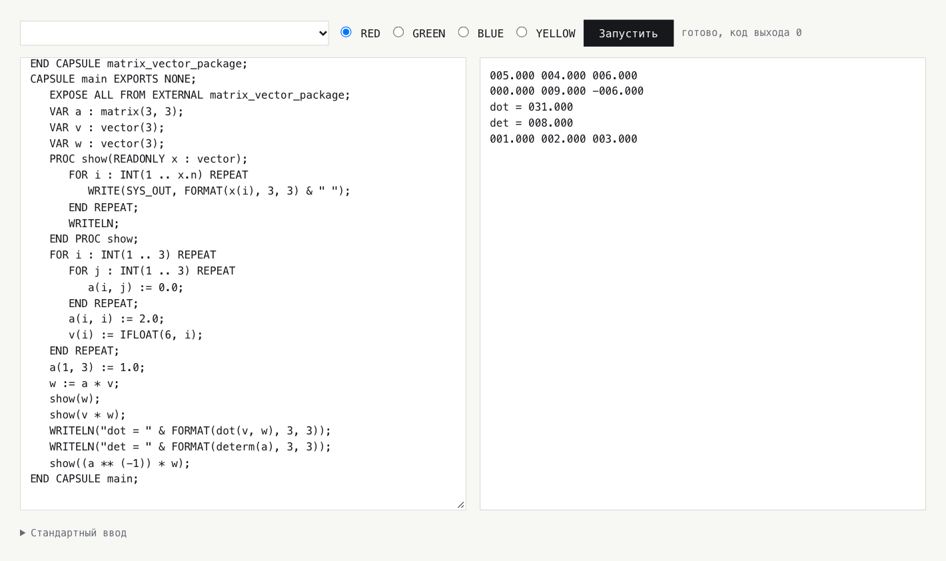Screen dimensions: 946x561
Task: Click the 'show((a ** (-1)) * w);' line
Action: click(x=120, y=464)
